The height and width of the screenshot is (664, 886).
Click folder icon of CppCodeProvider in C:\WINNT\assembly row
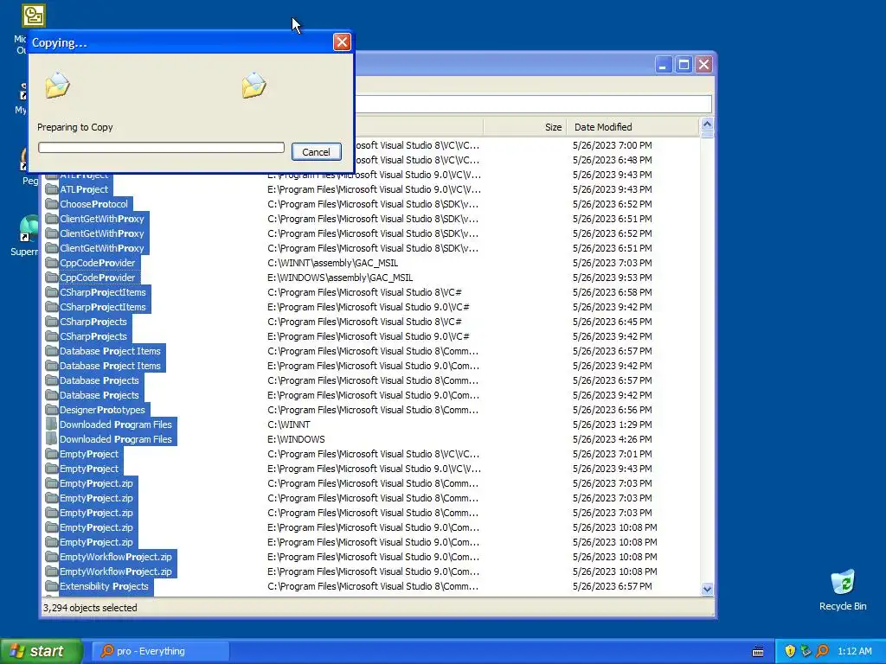point(51,263)
